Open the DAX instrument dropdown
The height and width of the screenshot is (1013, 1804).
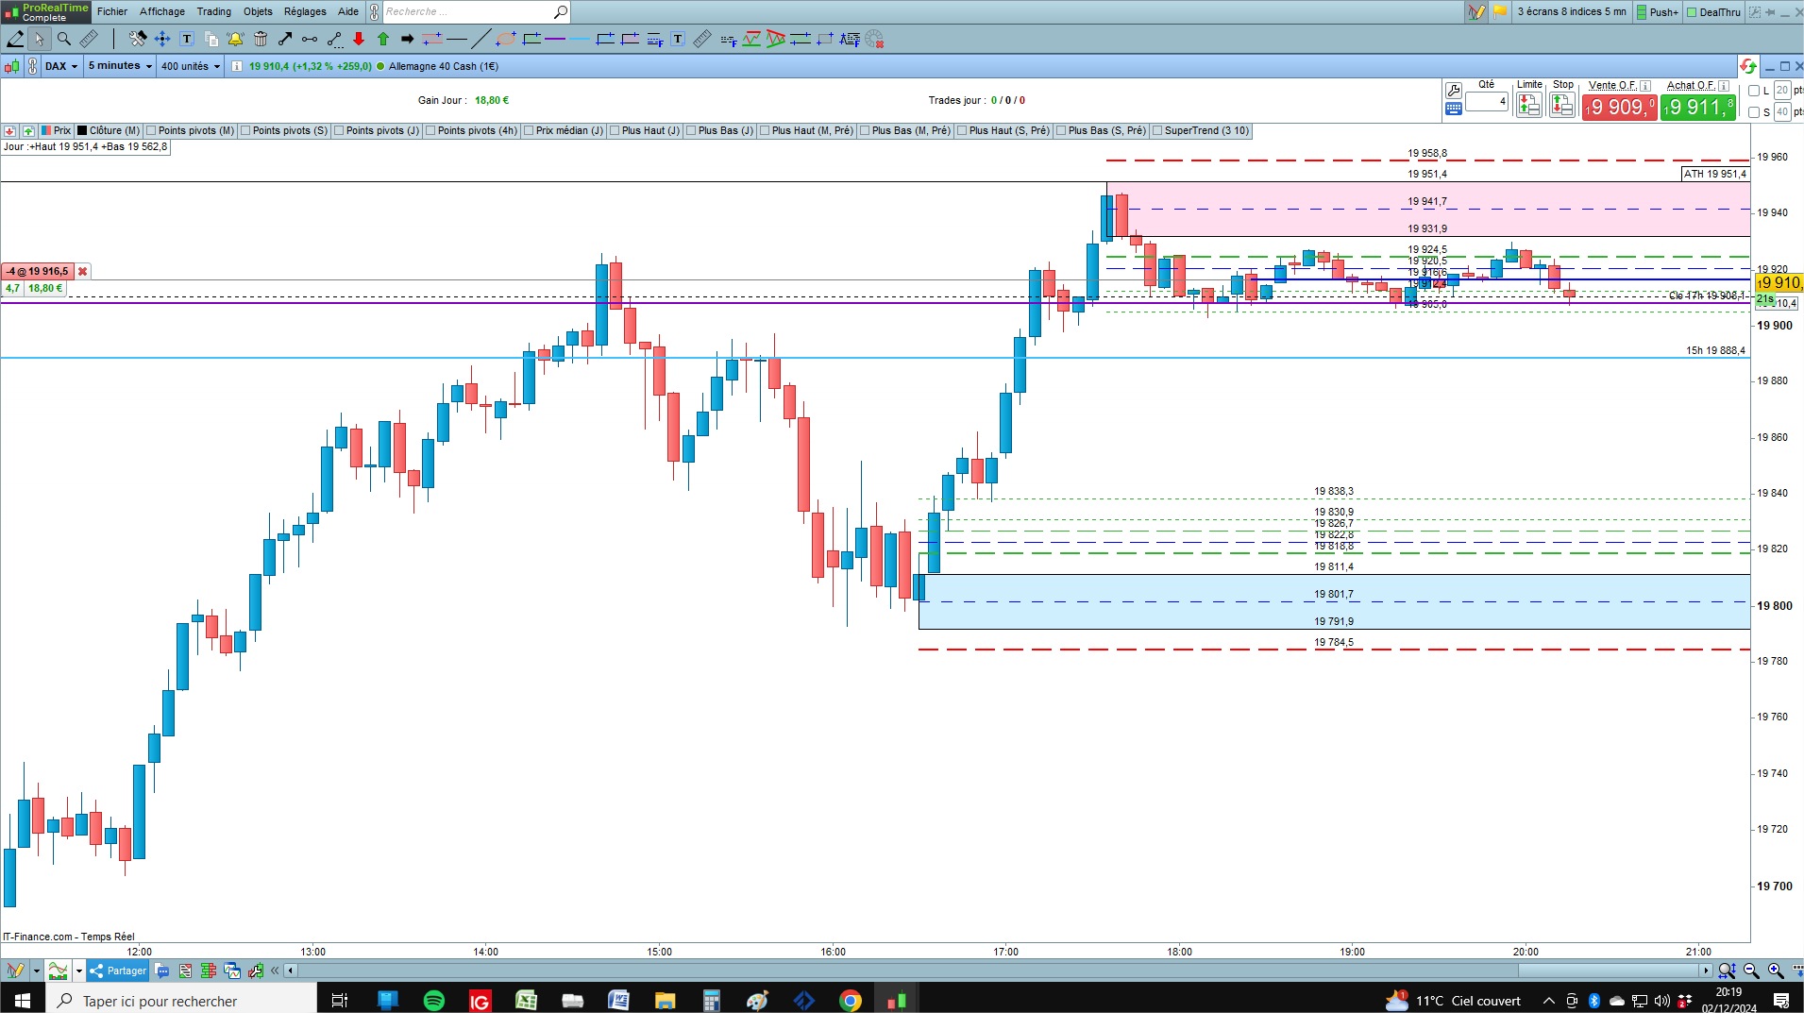click(x=61, y=66)
